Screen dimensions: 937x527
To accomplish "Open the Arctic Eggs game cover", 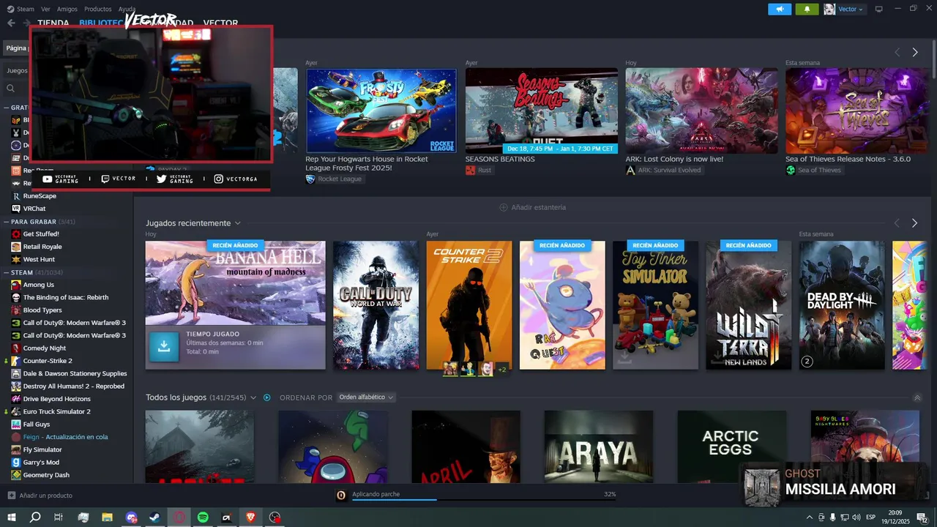I will coord(731,446).
